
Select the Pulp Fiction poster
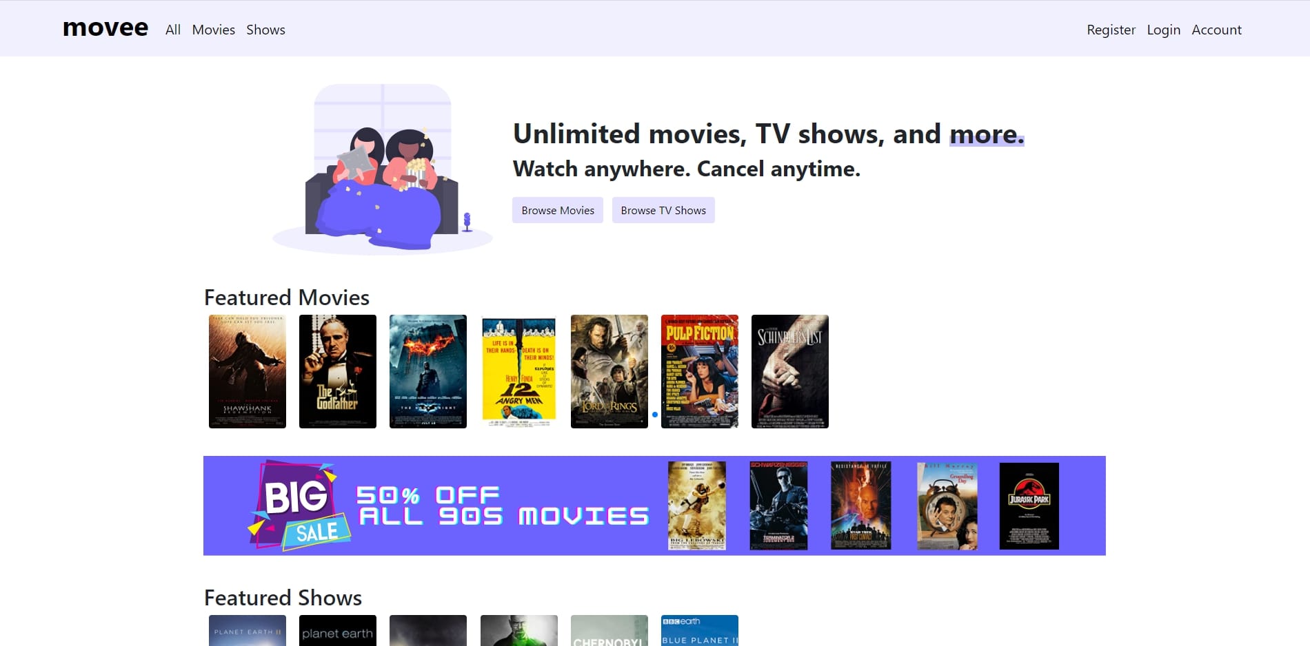(x=700, y=371)
